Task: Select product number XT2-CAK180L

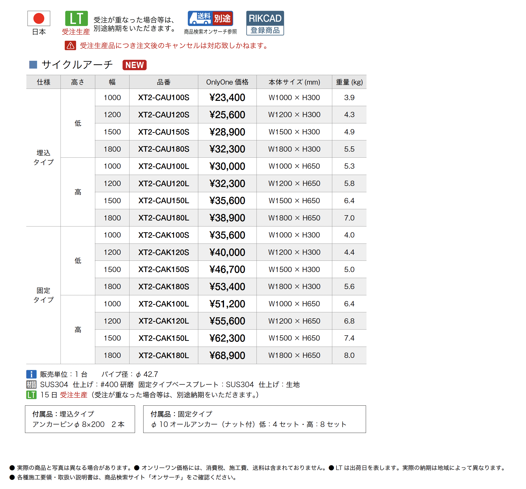Action: pyautogui.click(x=163, y=355)
